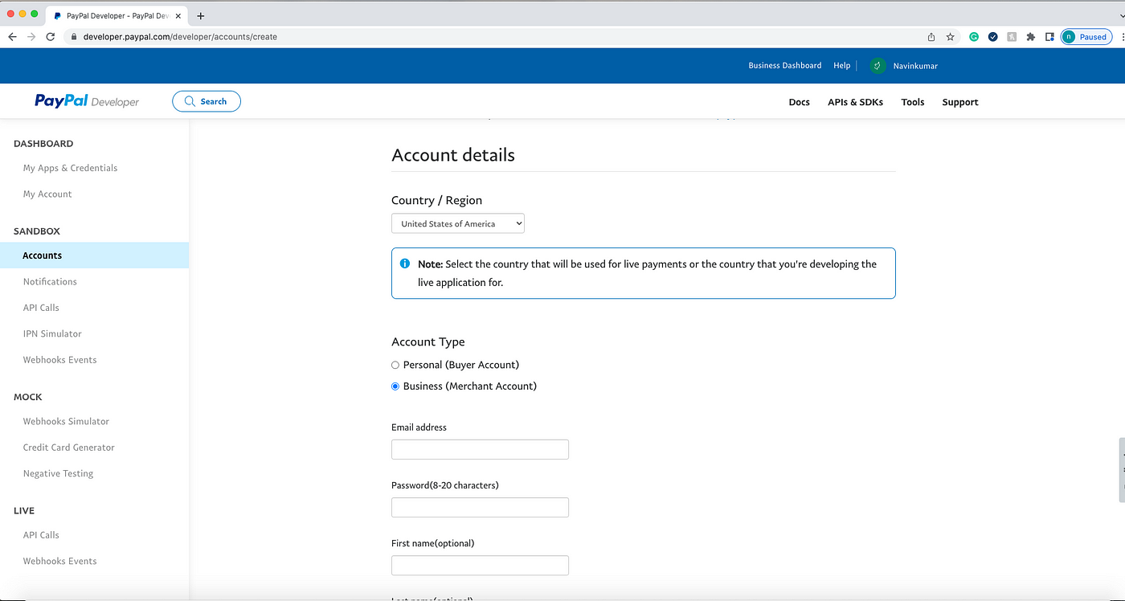The height and width of the screenshot is (601, 1125).
Task: Open API Calls under Sandbox
Action: [41, 308]
